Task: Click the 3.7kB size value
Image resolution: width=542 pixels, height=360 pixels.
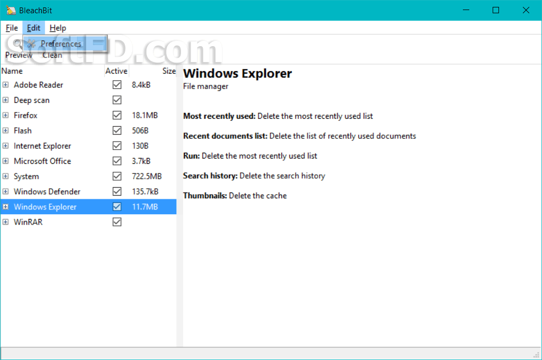Action: tap(141, 161)
